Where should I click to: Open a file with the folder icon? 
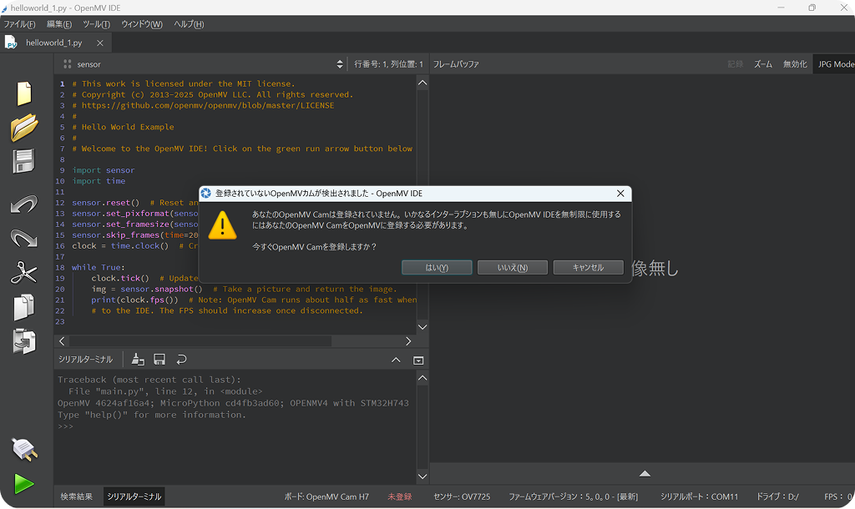pos(24,127)
